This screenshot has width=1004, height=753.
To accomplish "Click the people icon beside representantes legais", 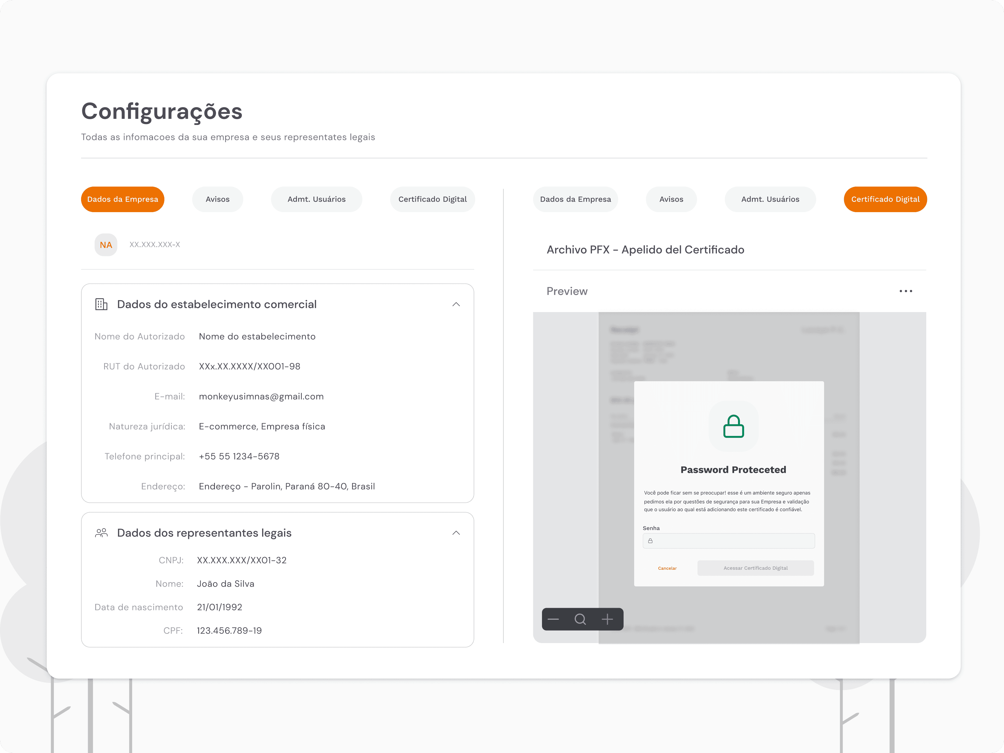I will pyautogui.click(x=101, y=533).
